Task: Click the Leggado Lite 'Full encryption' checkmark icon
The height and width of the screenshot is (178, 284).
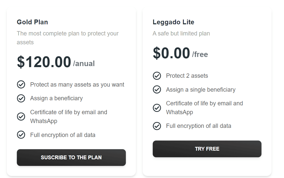Action: tap(157, 126)
